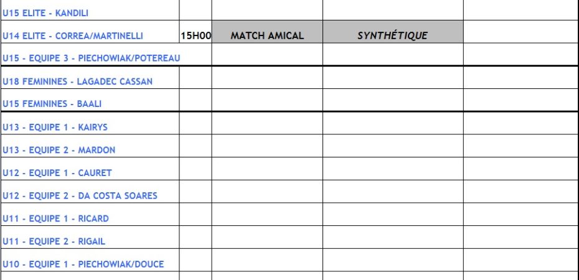579x280 pixels.
Task: Click U10 - EQUIPE 1 - PIECHOWIAK/DOUCE
Action: 83,264
